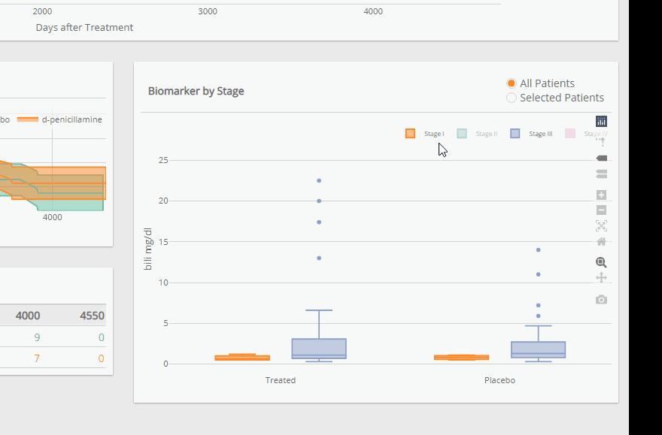Select the All Patients radio button
The height and width of the screenshot is (435, 662).
click(512, 83)
